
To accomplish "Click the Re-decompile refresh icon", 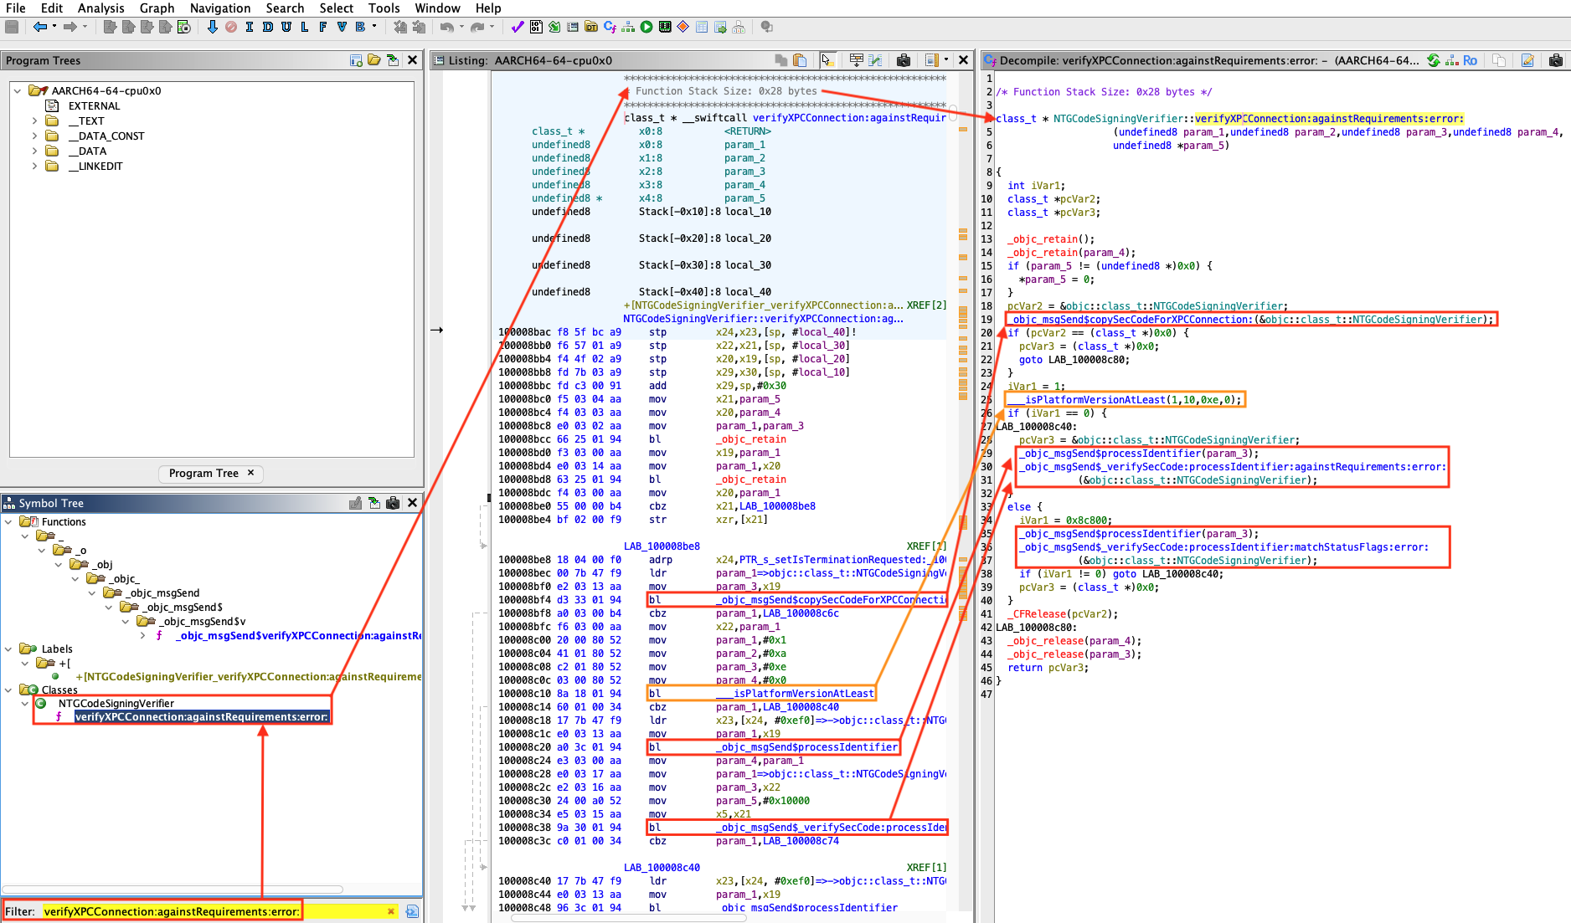I will coord(1434,60).
